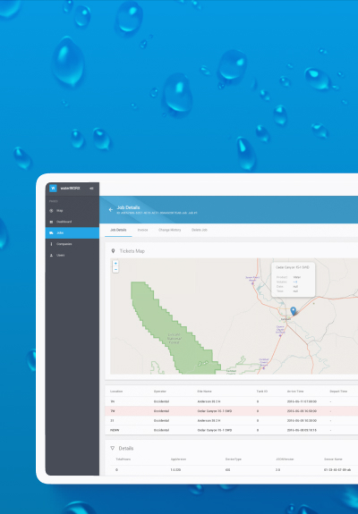Click the Arrive Time column header
The image size is (358, 514).
pos(295,392)
